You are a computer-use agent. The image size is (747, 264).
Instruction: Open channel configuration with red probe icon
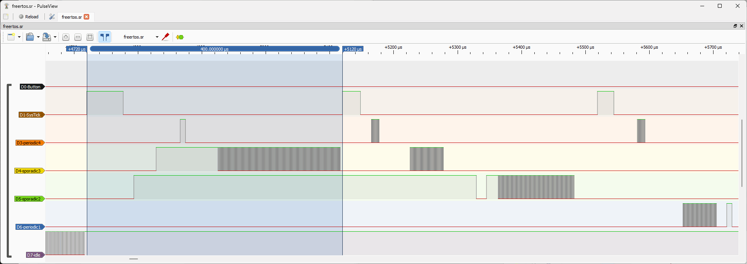point(166,37)
